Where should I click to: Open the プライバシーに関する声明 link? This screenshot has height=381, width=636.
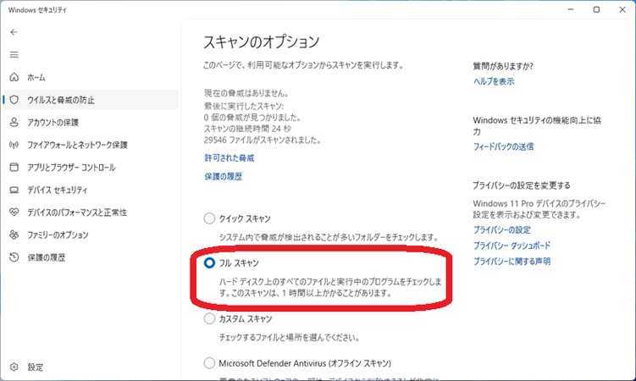[512, 262]
